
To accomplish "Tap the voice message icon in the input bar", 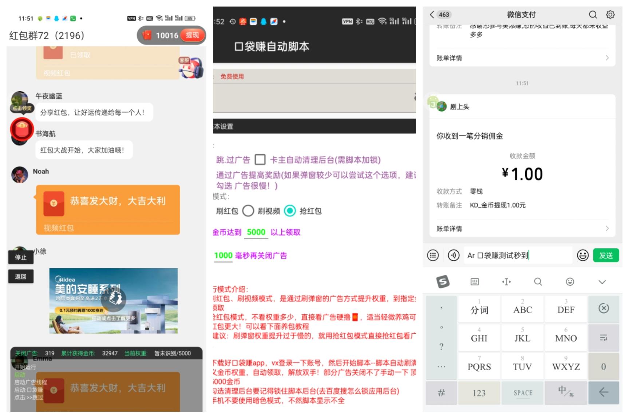I will pyautogui.click(x=453, y=255).
